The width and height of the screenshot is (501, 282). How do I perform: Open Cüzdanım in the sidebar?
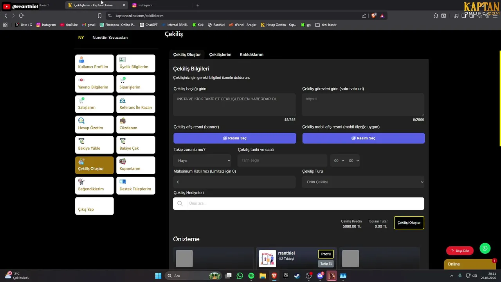coord(136,125)
